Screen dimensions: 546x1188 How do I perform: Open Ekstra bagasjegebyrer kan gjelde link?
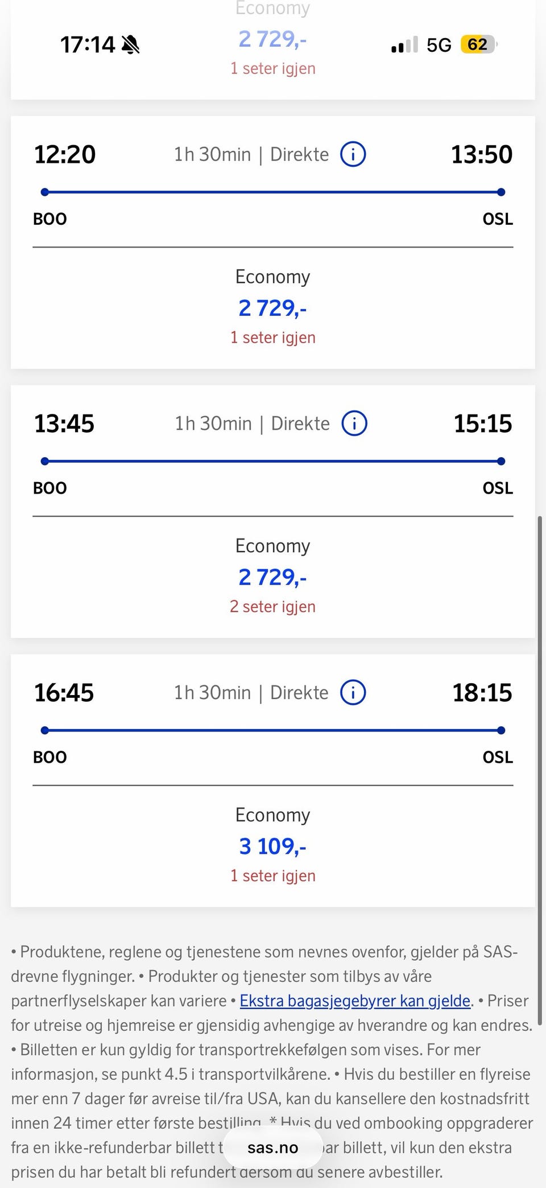point(355,1000)
